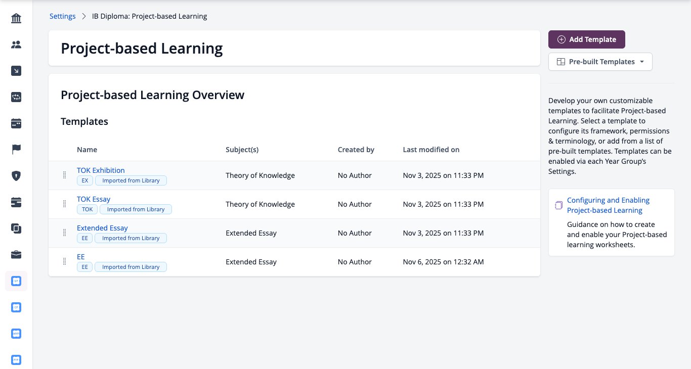Open the card/wallet sidebar icon
The height and width of the screenshot is (369, 691).
pos(16,202)
